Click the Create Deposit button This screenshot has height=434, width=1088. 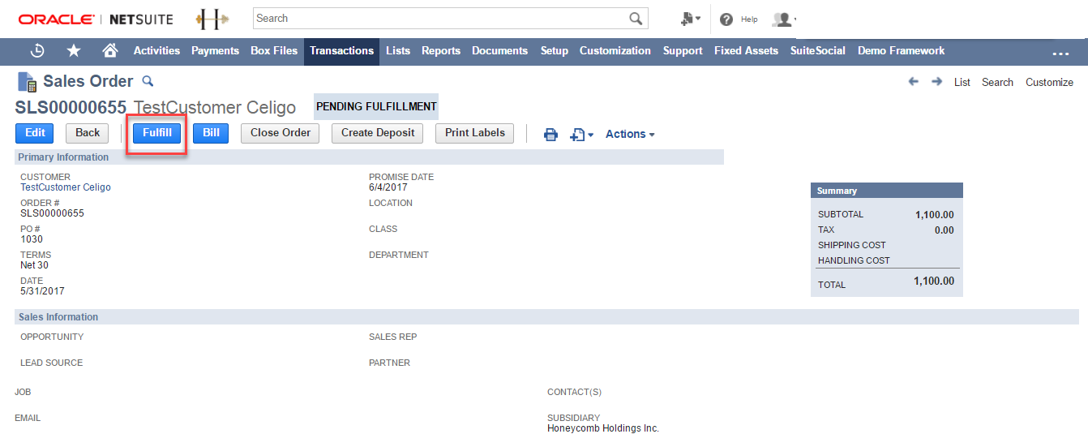click(x=378, y=133)
